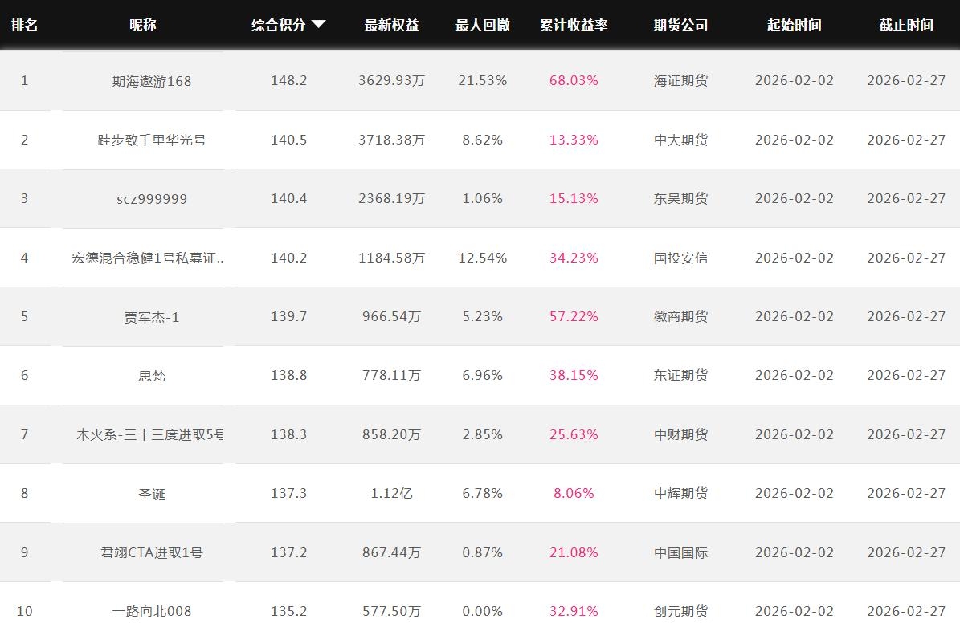This screenshot has height=635, width=960.
Task: Click 68.03% cumulative return value
Action: click(574, 81)
